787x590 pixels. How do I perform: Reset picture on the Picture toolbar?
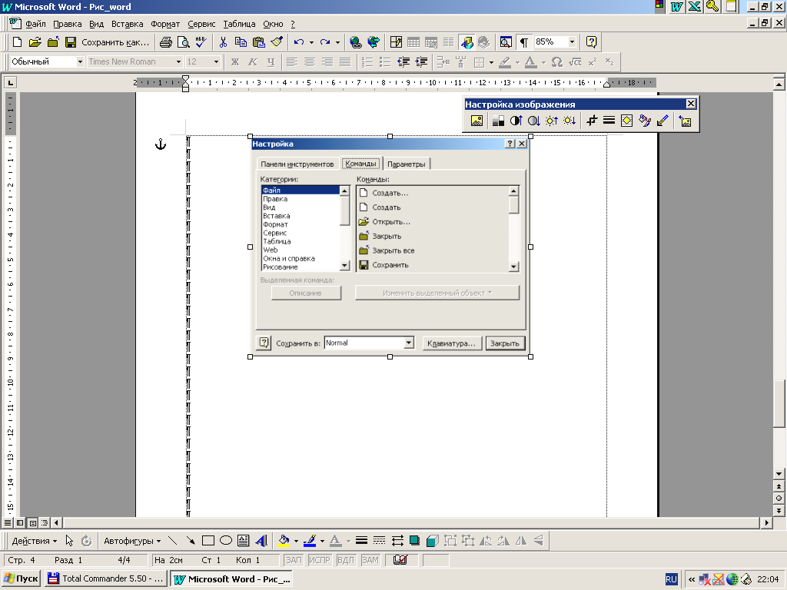685,121
